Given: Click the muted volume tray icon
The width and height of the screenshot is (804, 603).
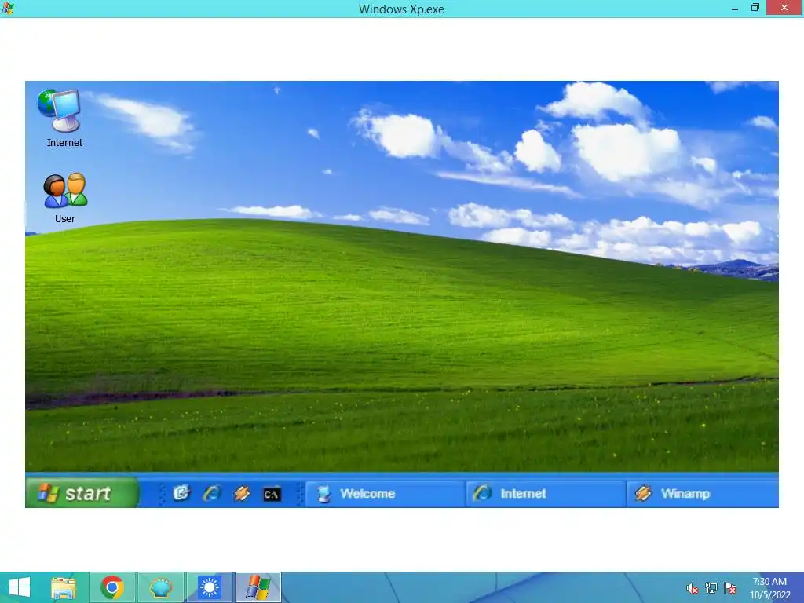Looking at the screenshot, I should pyautogui.click(x=692, y=588).
